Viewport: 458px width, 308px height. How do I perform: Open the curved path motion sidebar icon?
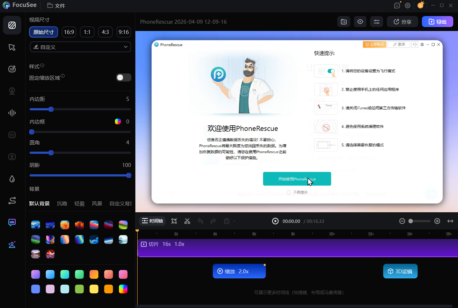(x=12, y=201)
